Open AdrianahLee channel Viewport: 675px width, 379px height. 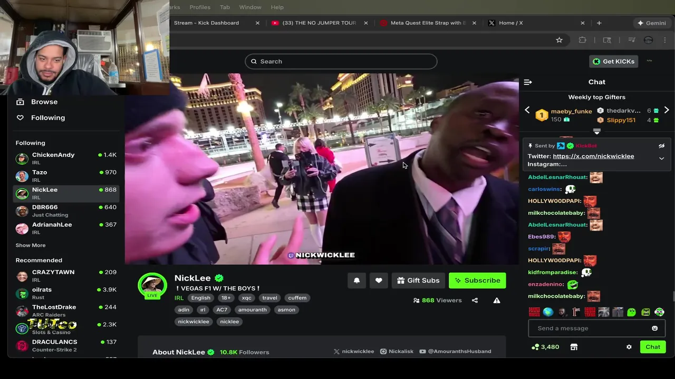click(x=66, y=228)
